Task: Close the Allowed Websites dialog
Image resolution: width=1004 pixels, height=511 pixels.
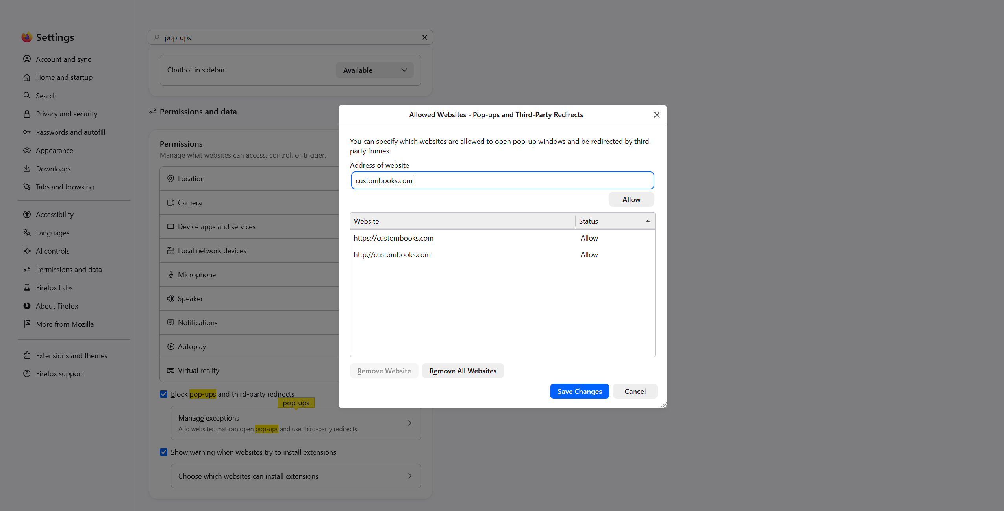Action: (x=657, y=115)
